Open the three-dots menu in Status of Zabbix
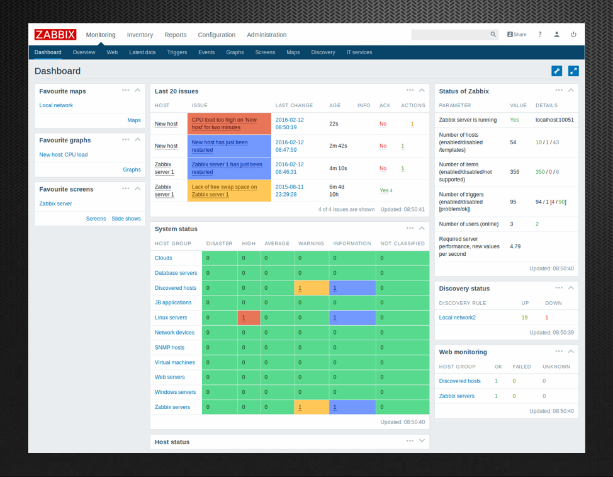Image resolution: width=613 pixels, height=477 pixels. pos(559,90)
